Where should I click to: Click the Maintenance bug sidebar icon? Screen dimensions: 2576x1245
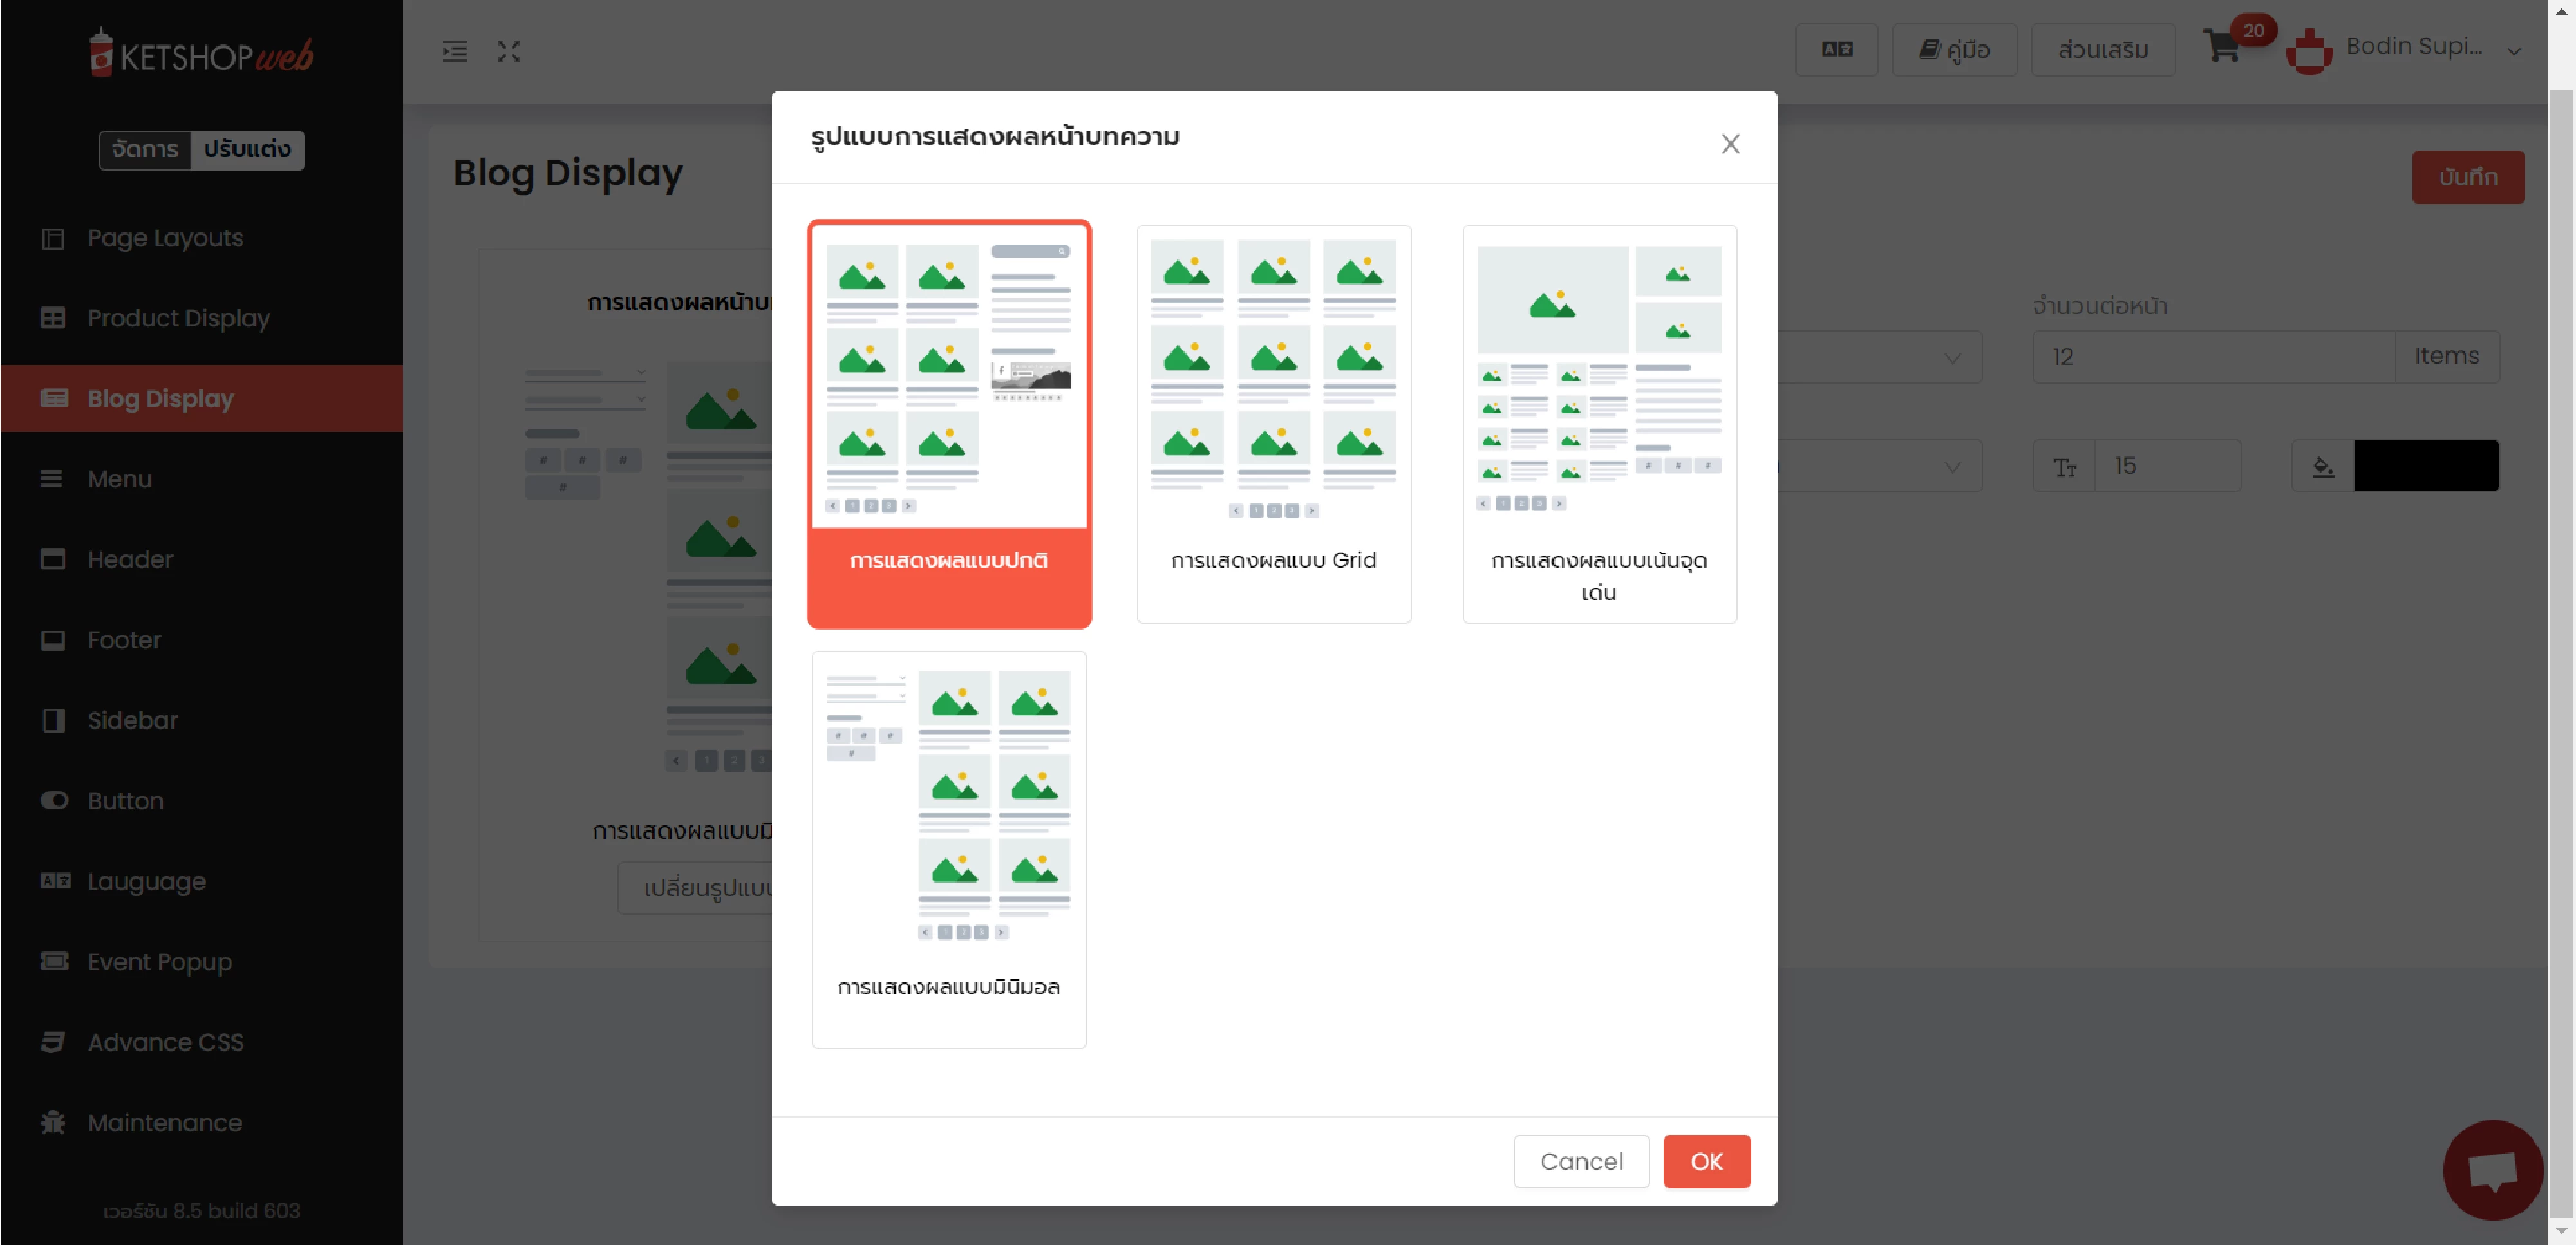[53, 1122]
